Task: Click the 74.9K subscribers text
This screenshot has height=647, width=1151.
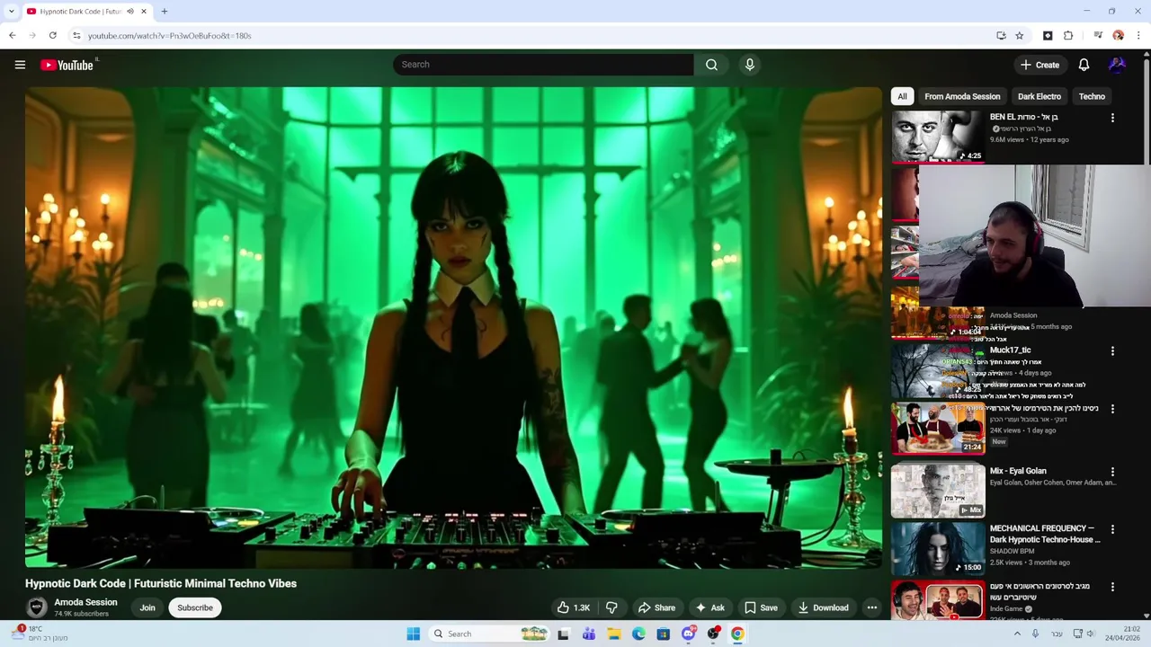Action: click(81, 614)
